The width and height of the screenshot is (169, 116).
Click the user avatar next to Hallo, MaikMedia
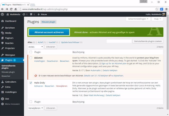click(164, 14)
